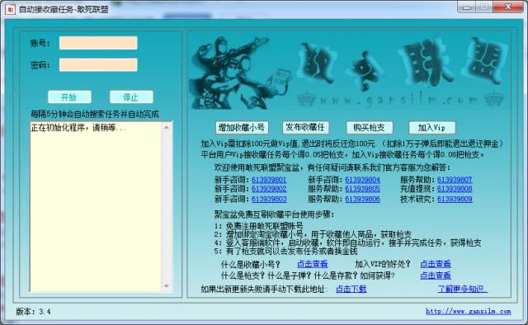Maximize the 敢死联盟 window
528x325 pixels.
pos(484,7)
